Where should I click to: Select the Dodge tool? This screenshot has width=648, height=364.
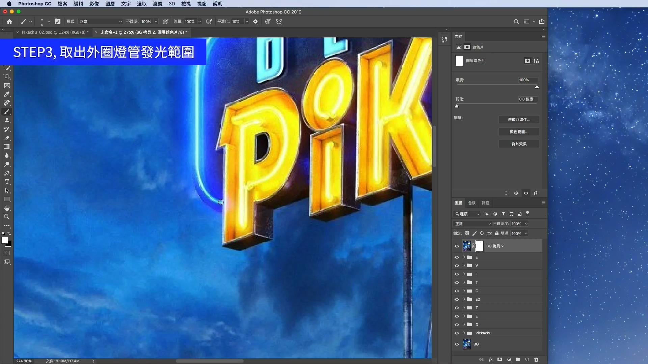[x=7, y=164]
